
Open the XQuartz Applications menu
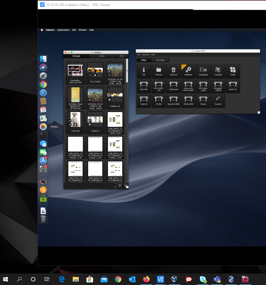pyautogui.click(x=63, y=30)
